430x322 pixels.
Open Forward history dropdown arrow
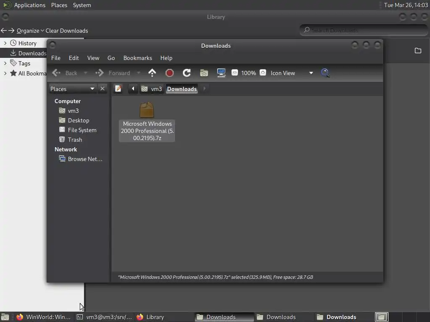pyautogui.click(x=139, y=73)
